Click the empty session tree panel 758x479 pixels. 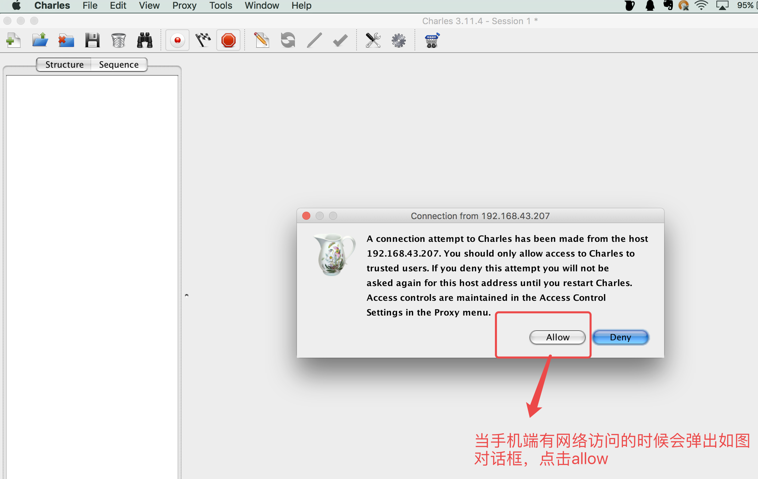click(x=92, y=277)
